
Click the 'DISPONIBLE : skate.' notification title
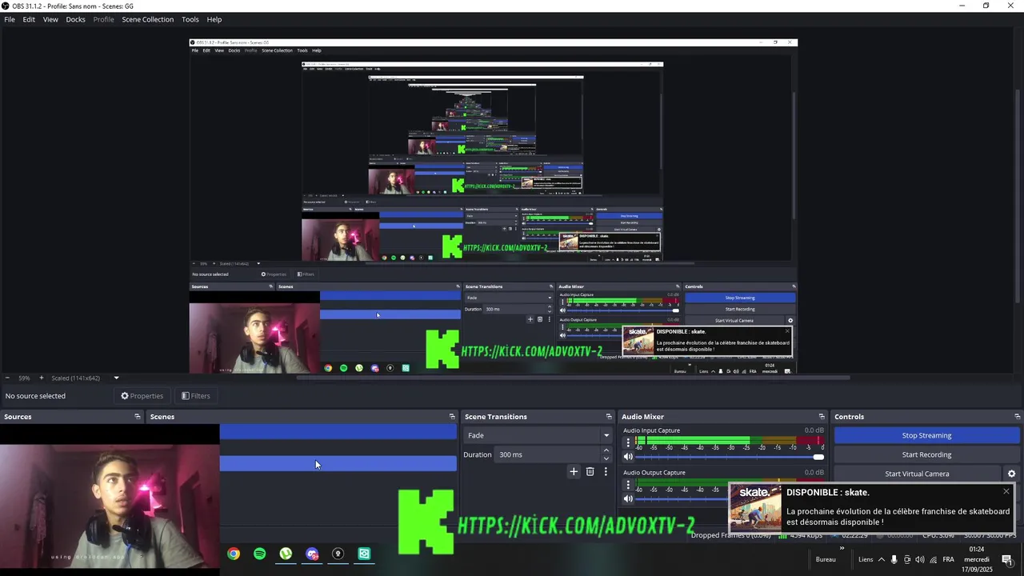coord(827,492)
